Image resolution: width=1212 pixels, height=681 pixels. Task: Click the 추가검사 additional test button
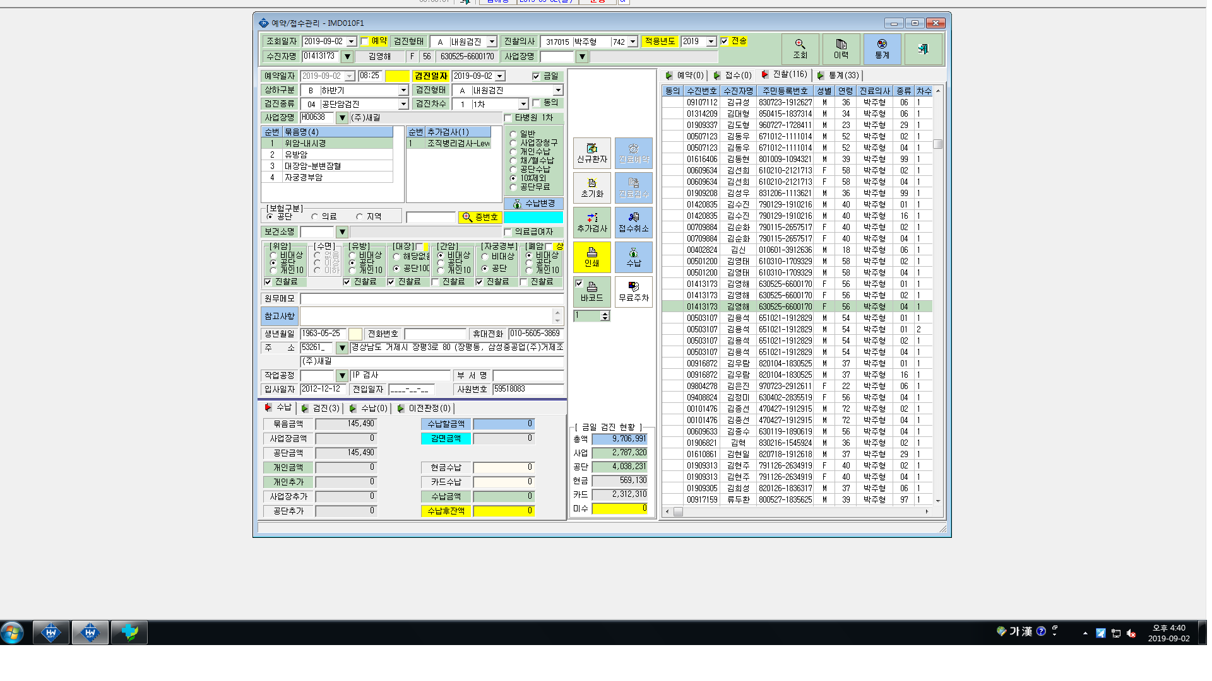pos(592,222)
